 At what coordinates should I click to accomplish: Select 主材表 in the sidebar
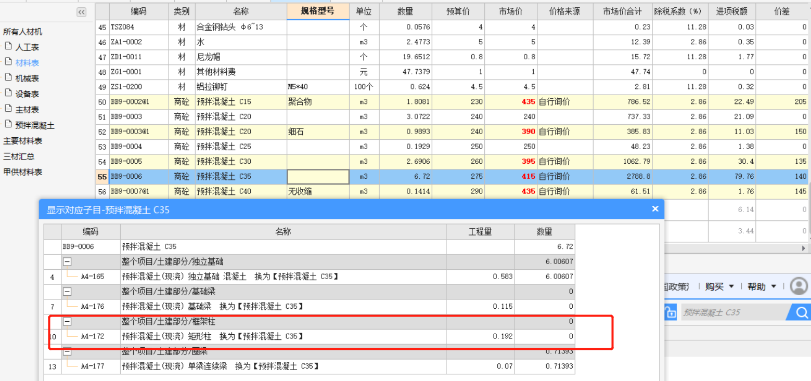pyautogui.click(x=27, y=110)
